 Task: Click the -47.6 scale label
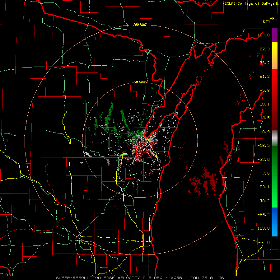pos(264,173)
